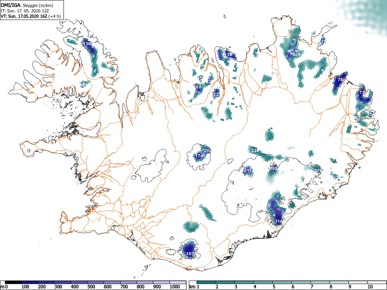Select the map value 339 north of Vatnajökull
Viewport: 387px width, 290px height.
click(x=255, y=150)
